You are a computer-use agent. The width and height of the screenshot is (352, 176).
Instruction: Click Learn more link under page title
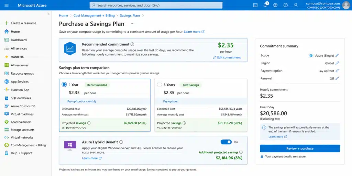click(x=194, y=32)
